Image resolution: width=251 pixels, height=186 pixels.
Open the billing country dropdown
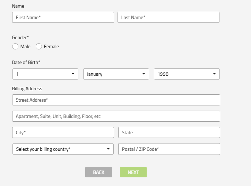point(63,149)
